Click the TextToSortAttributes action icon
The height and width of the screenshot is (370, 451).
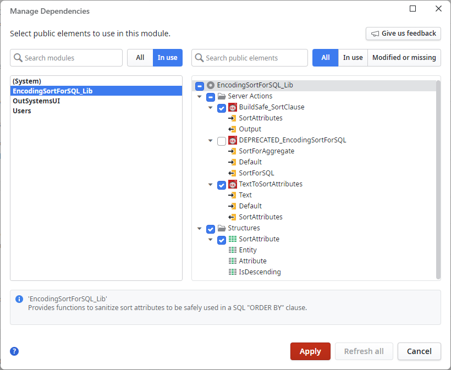pyautogui.click(x=232, y=184)
